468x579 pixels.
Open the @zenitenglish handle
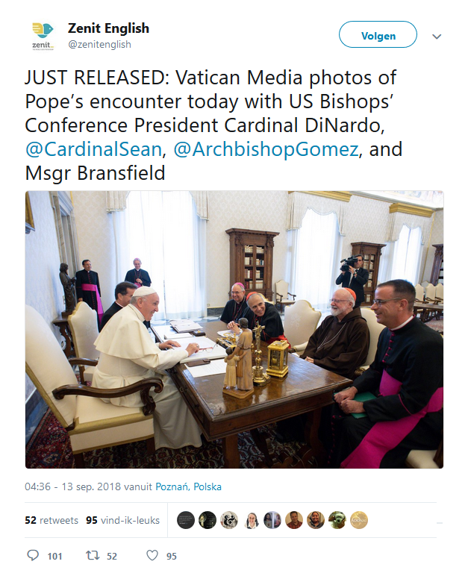[99, 44]
